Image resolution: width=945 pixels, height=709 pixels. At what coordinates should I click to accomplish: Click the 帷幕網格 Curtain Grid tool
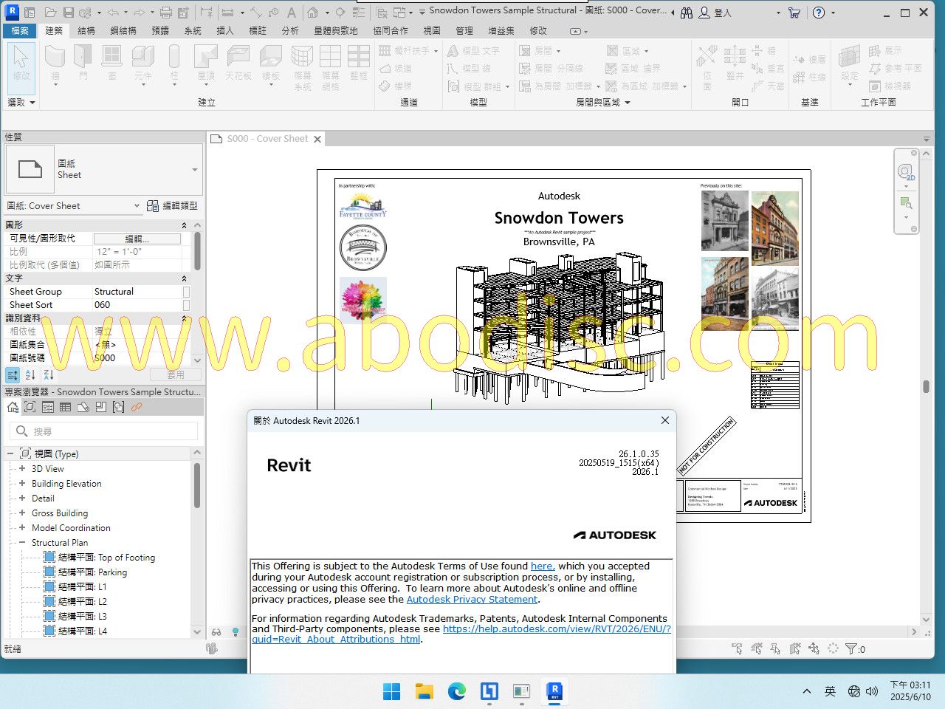[331, 66]
